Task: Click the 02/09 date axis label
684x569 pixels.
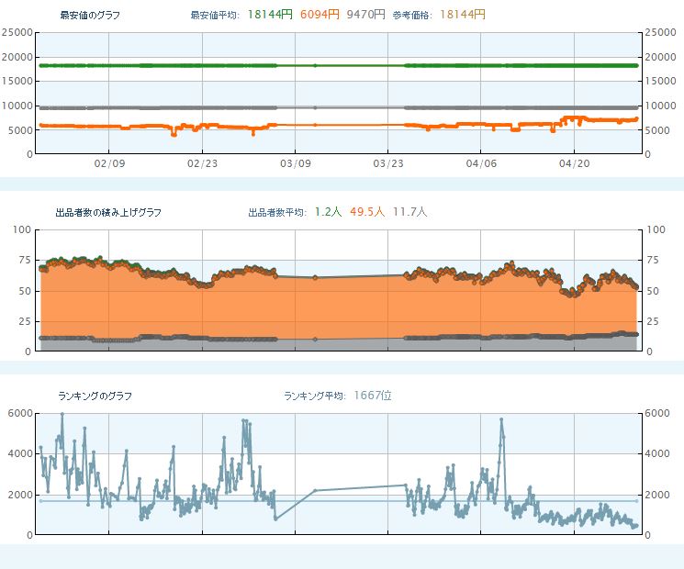Action: click(x=109, y=163)
